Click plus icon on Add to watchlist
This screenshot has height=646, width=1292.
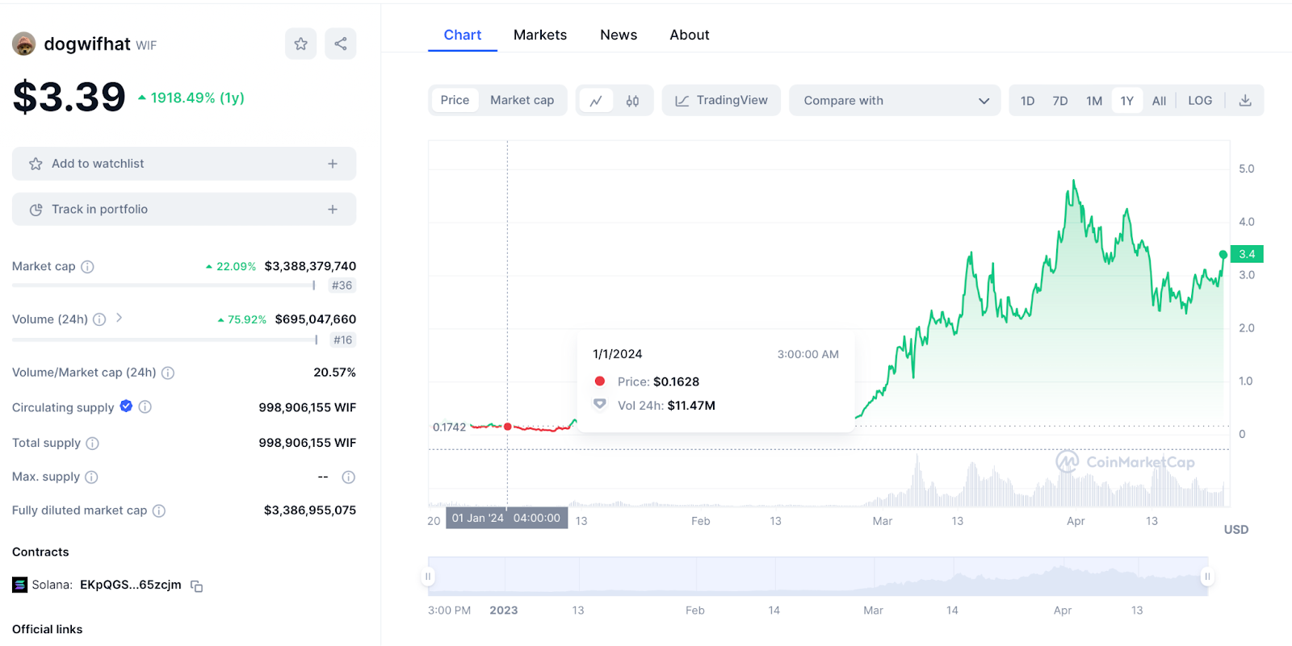pyautogui.click(x=333, y=164)
